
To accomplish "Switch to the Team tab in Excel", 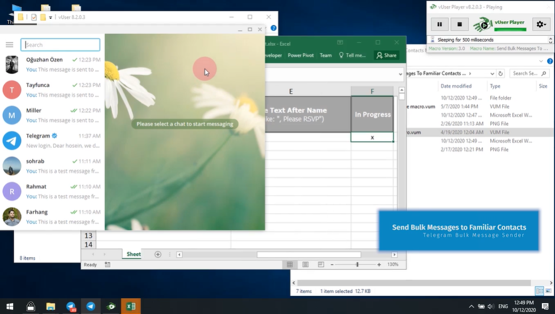I will point(326,55).
